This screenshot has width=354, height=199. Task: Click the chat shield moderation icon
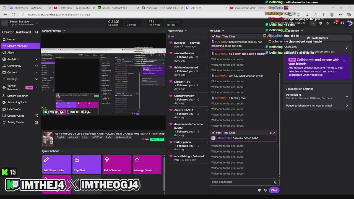click(259, 190)
